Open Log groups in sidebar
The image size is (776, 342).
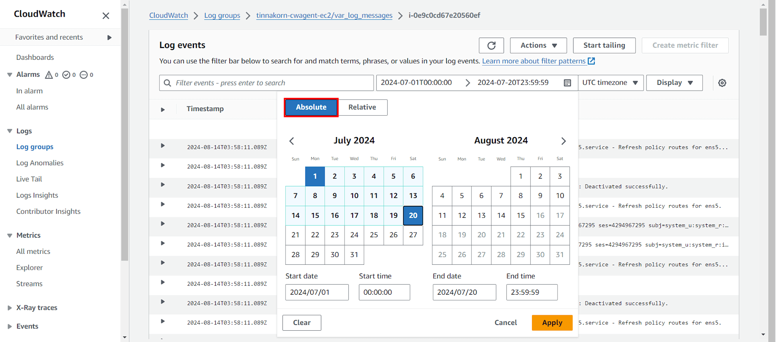coord(35,147)
